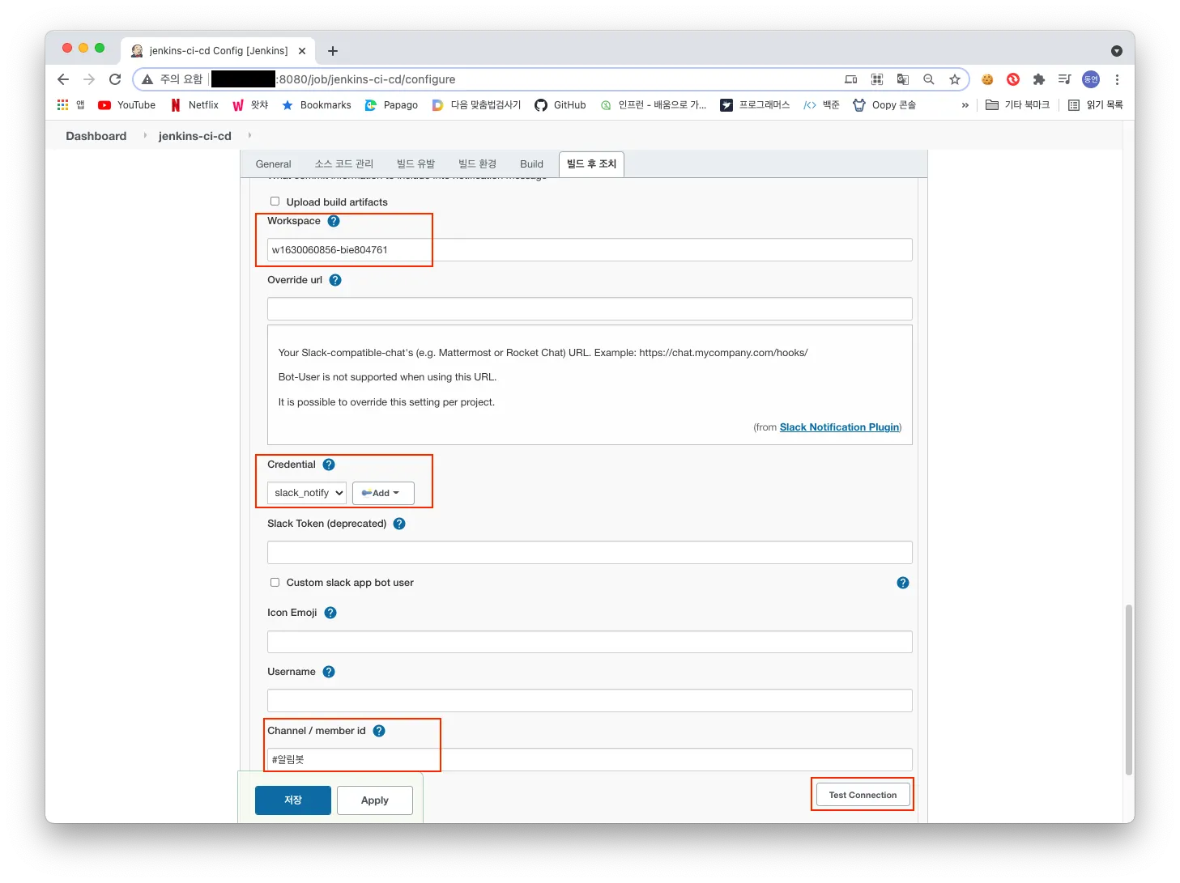This screenshot has width=1180, height=883.
Task: Focus the Channel / member id field
Action: (x=590, y=760)
